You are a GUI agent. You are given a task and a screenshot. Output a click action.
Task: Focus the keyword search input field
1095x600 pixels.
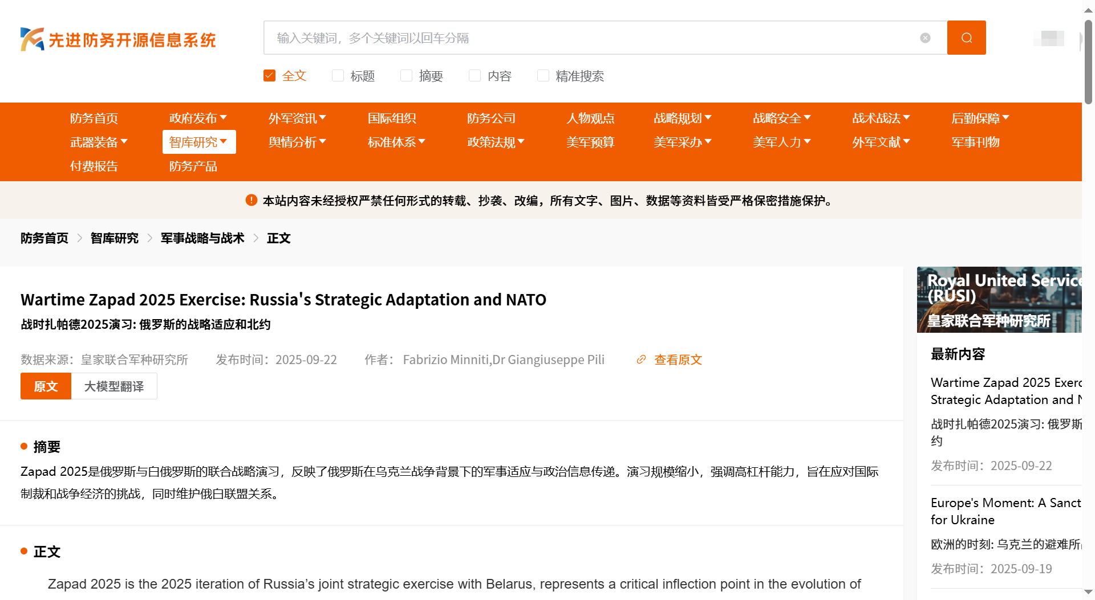click(593, 38)
